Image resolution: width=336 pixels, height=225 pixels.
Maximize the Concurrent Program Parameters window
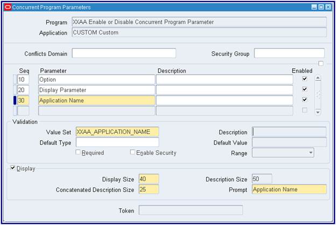(321, 7)
